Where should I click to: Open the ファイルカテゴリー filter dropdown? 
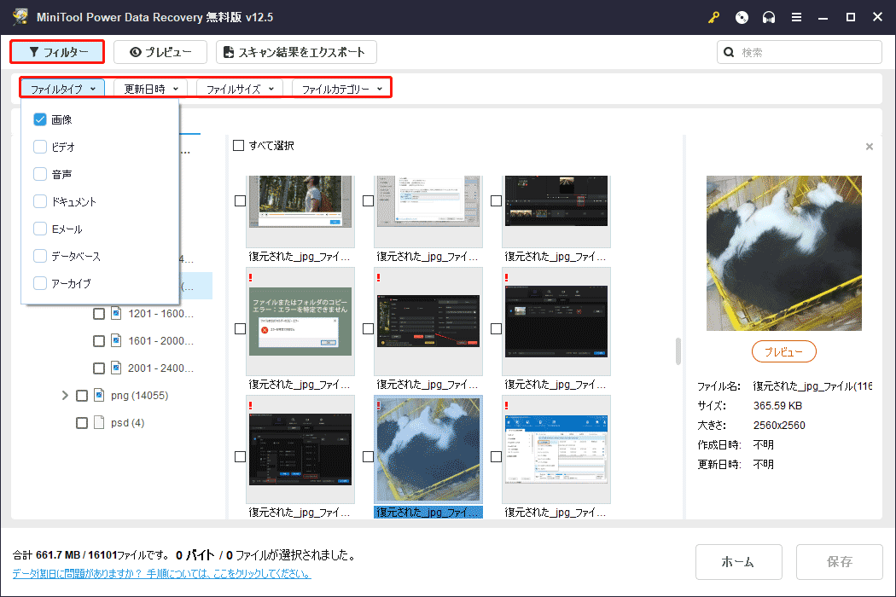coord(341,89)
